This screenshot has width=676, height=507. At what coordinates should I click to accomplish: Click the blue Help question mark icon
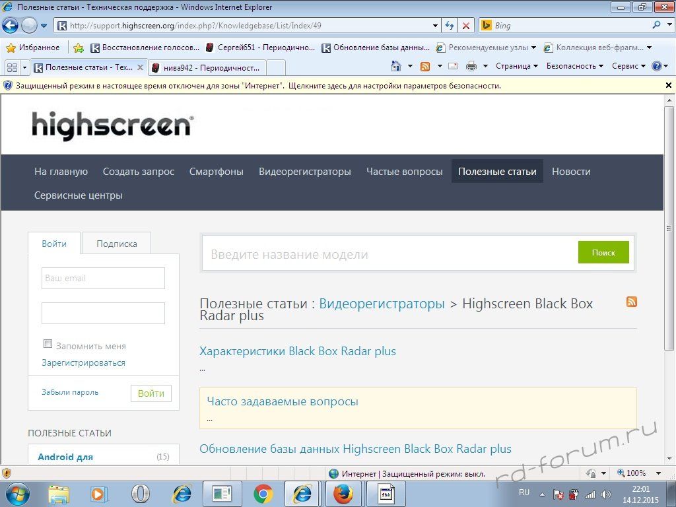point(657,66)
